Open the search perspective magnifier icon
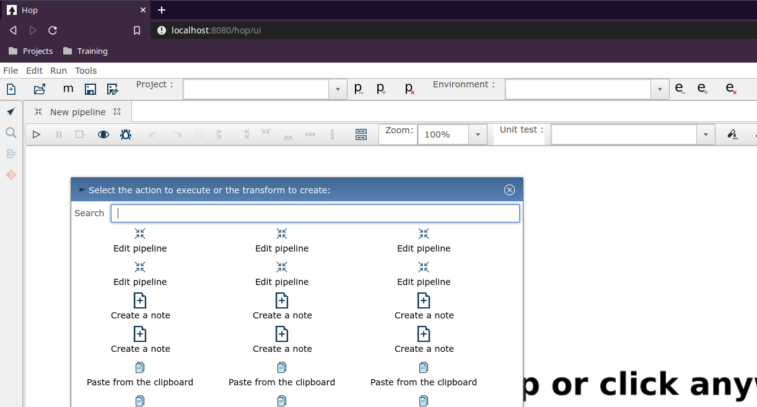This screenshot has height=407, width=757. click(11, 133)
